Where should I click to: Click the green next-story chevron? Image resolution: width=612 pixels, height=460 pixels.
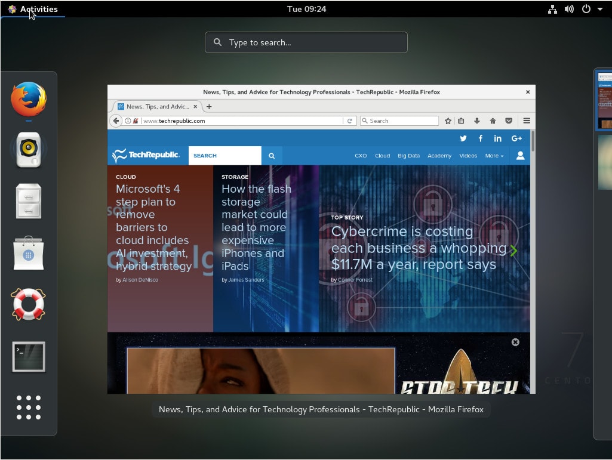pyautogui.click(x=513, y=251)
